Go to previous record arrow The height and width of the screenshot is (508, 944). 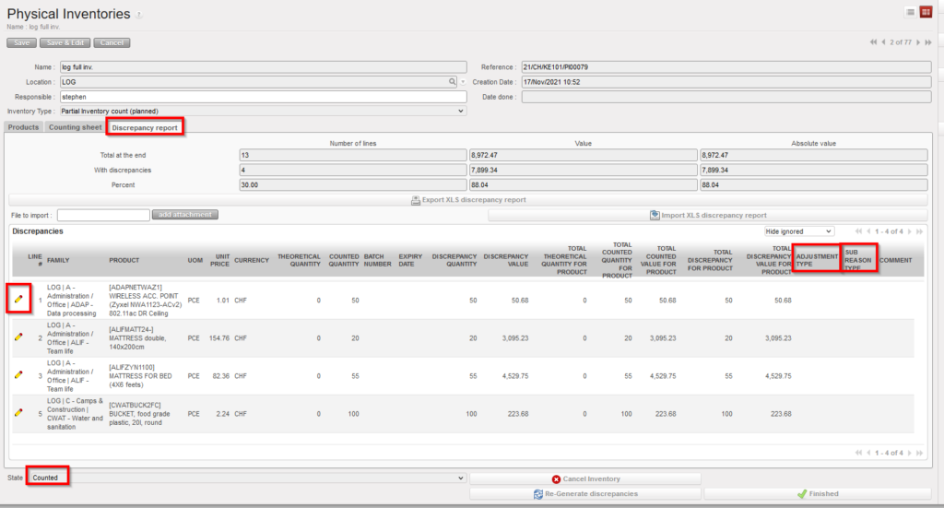883,42
